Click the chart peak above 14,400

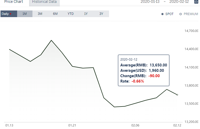pyautogui.click(x=51, y=40)
